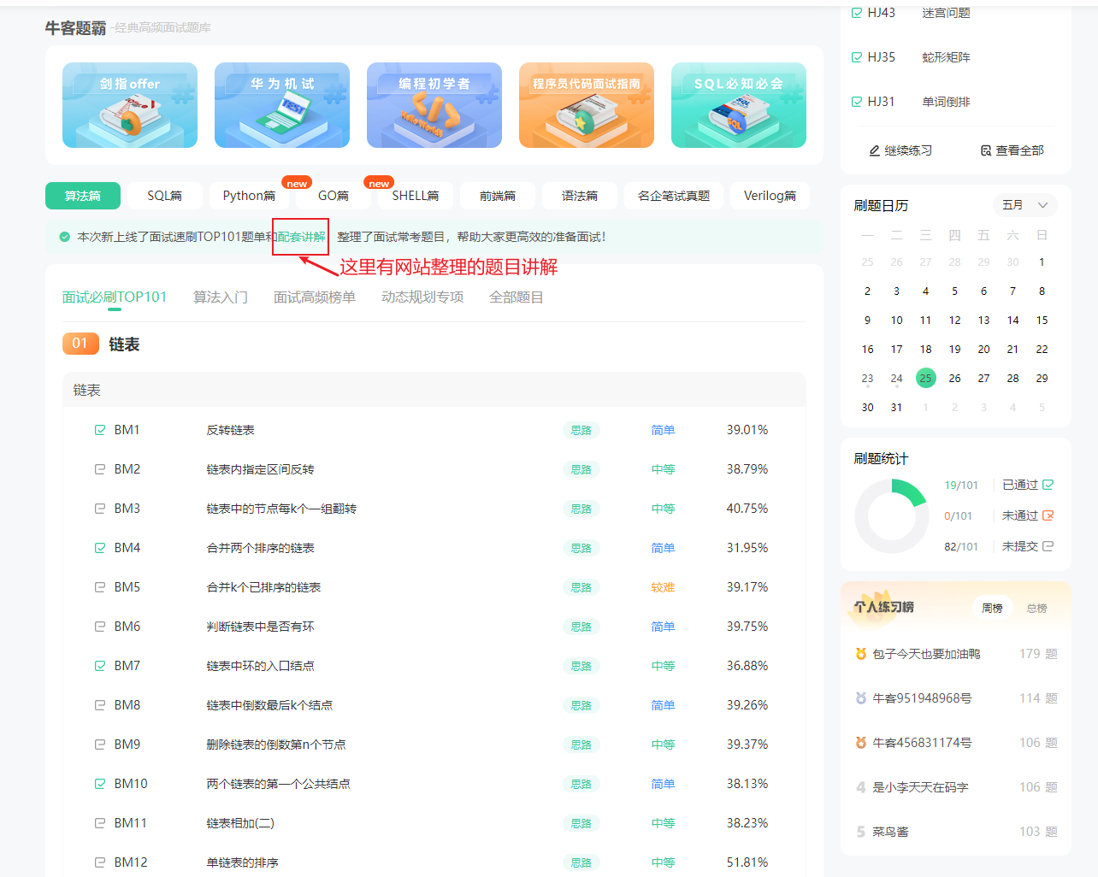The width and height of the screenshot is (1098, 877).
Task: Click completed check icon beside HJ35
Action: click(x=857, y=57)
